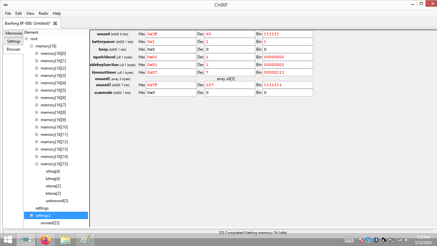Open the battery power tray icon
This screenshot has width=437, height=246.
pyautogui.click(x=392, y=240)
